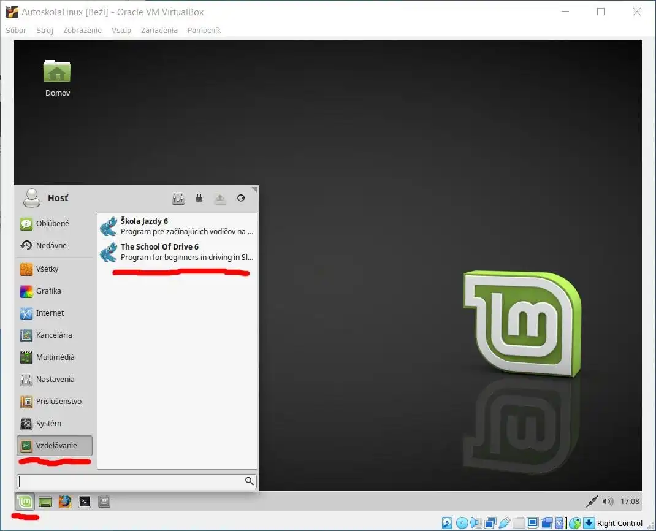Click the shared folders indicator icon
The image size is (656, 531).
point(519,523)
